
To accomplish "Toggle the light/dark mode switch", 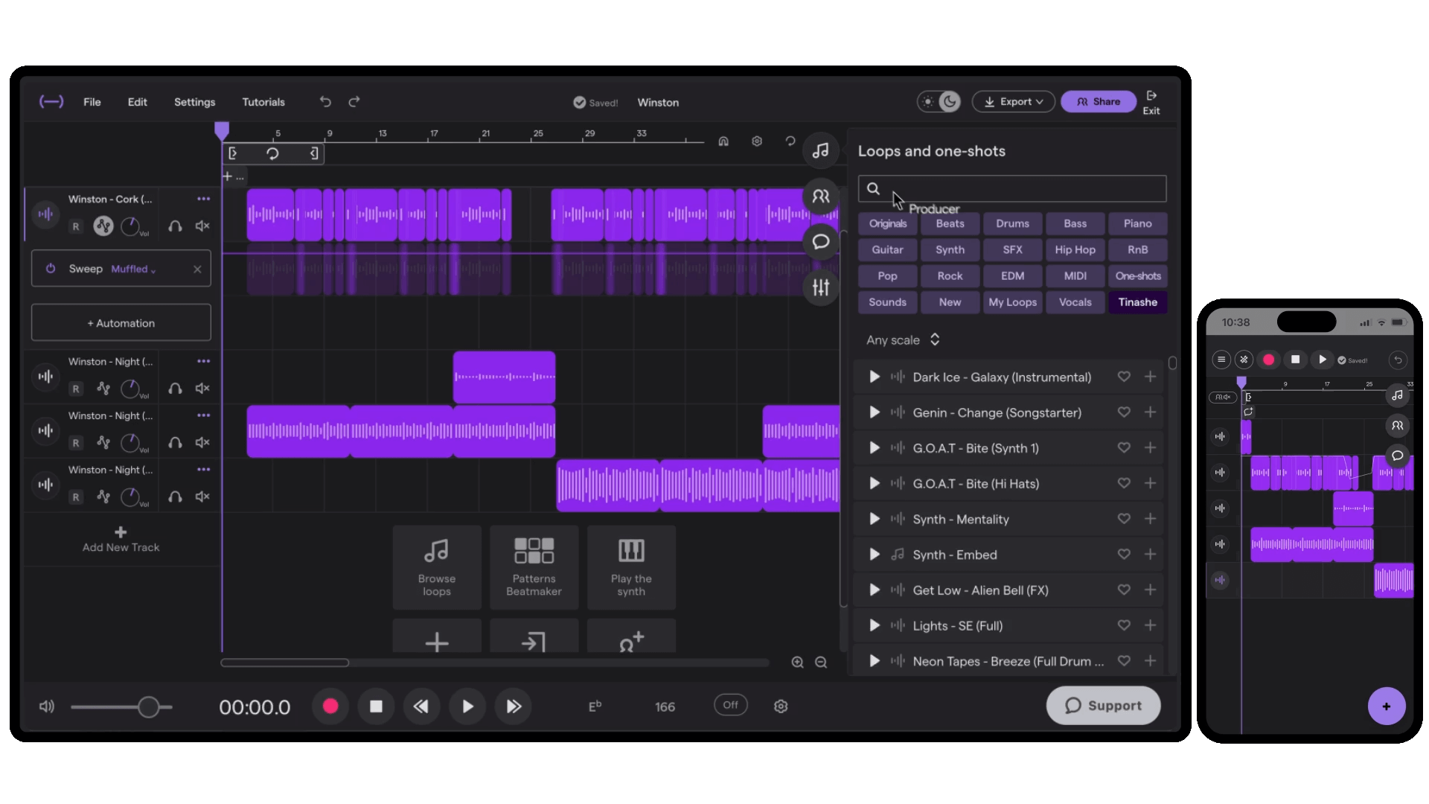I will click(939, 102).
